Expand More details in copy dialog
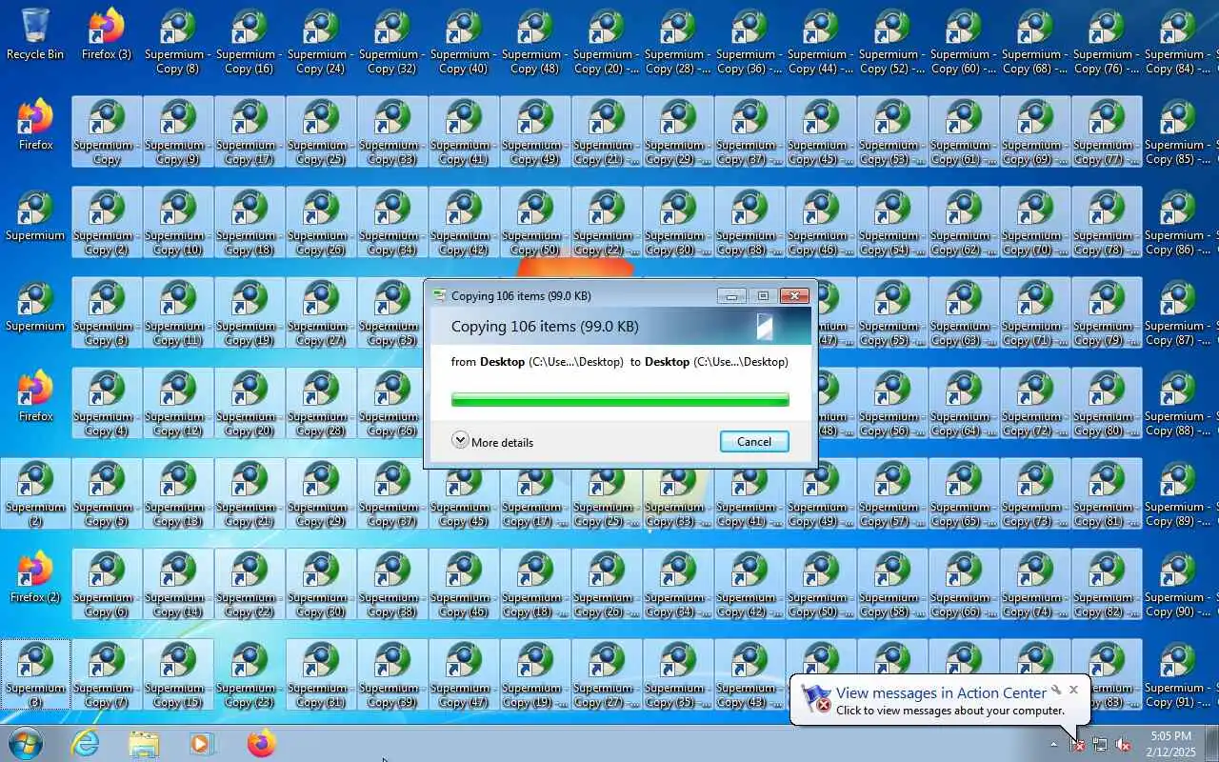Viewport: 1219px width, 762px height. tap(492, 441)
